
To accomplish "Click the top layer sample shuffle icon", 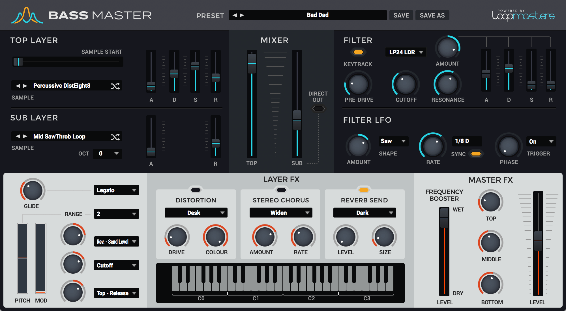I will (x=115, y=86).
